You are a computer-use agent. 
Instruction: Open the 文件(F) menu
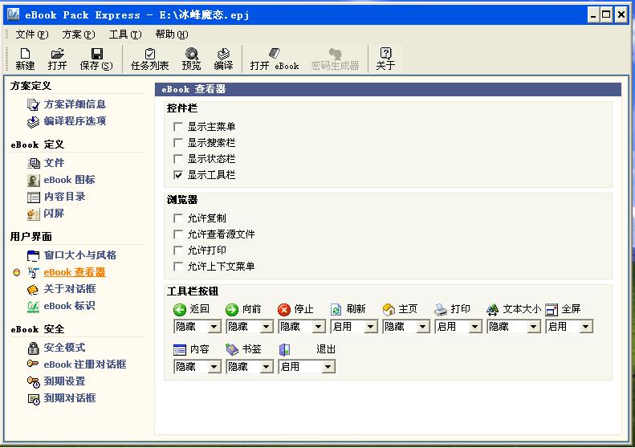[x=31, y=35]
